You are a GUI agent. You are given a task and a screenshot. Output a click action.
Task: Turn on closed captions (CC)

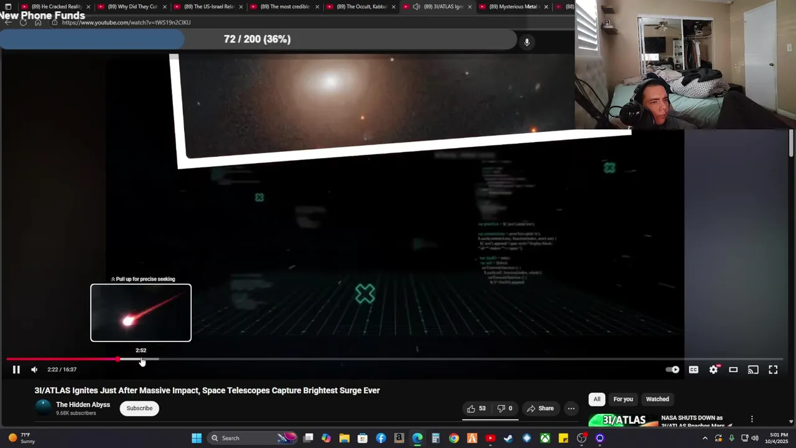tap(693, 370)
